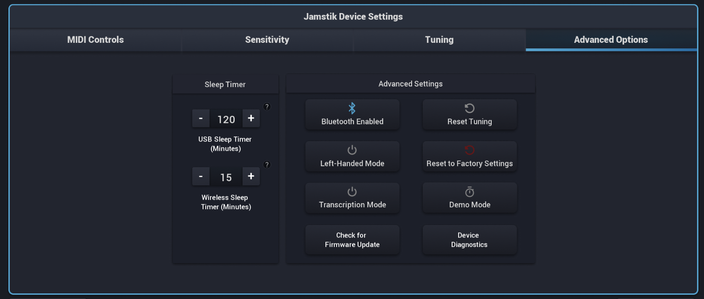Click the USB Sleep Timer value 120
This screenshot has width=704, height=299.
[x=226, y=119]
